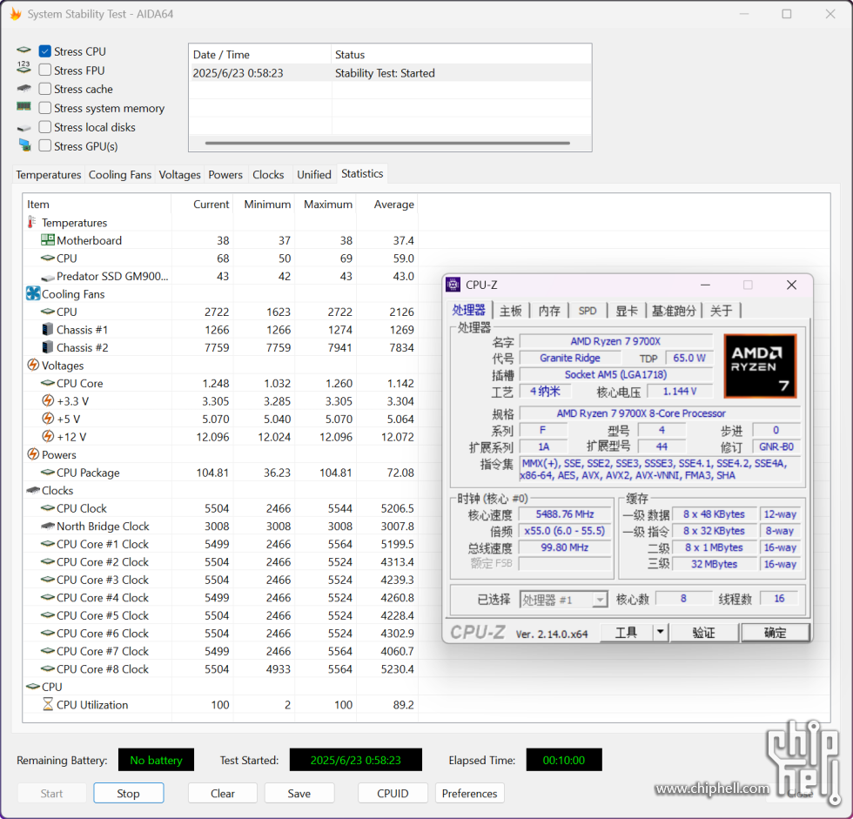Click the AIDA64 flame icon in title bar
853x819 pixels.
(16, 14)
